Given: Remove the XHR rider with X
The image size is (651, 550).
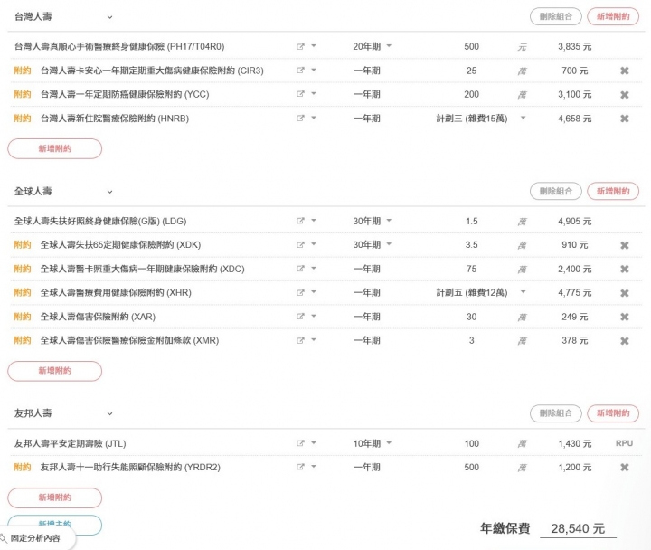Looking at the screenshot, I should [x=625, y=293].
